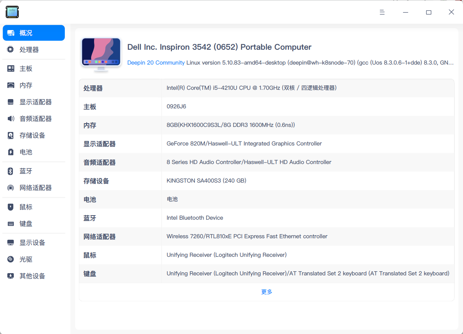463x334 pixels.
Task: Click the 更多 link to show more
Action: (x=267, y=292)
